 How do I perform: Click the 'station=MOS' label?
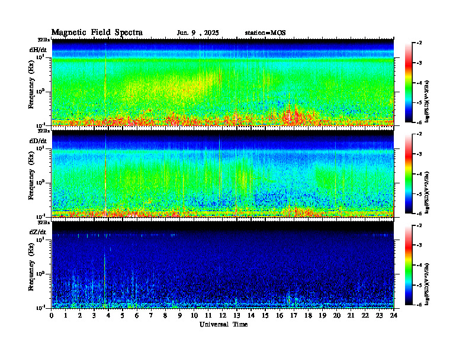[265, 33]
